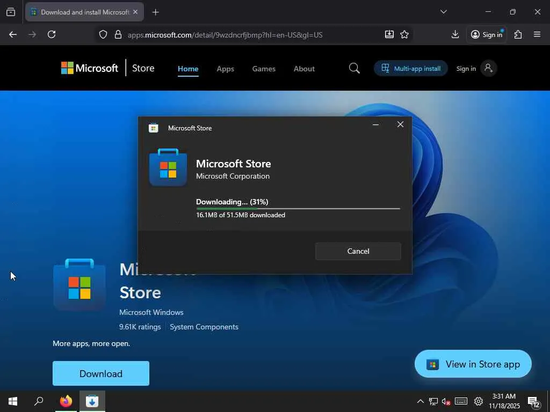Click the large Microsoft Store page icon
The width and height of the screenshot is (550, 412).
pos(79,285)
